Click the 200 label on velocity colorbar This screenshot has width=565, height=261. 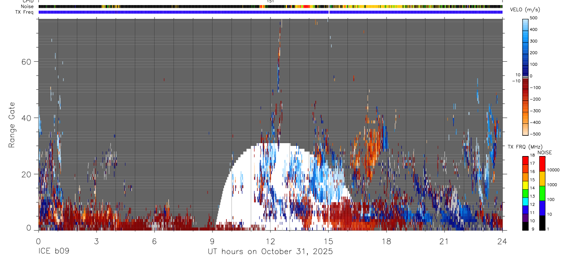tap(534, 53)
